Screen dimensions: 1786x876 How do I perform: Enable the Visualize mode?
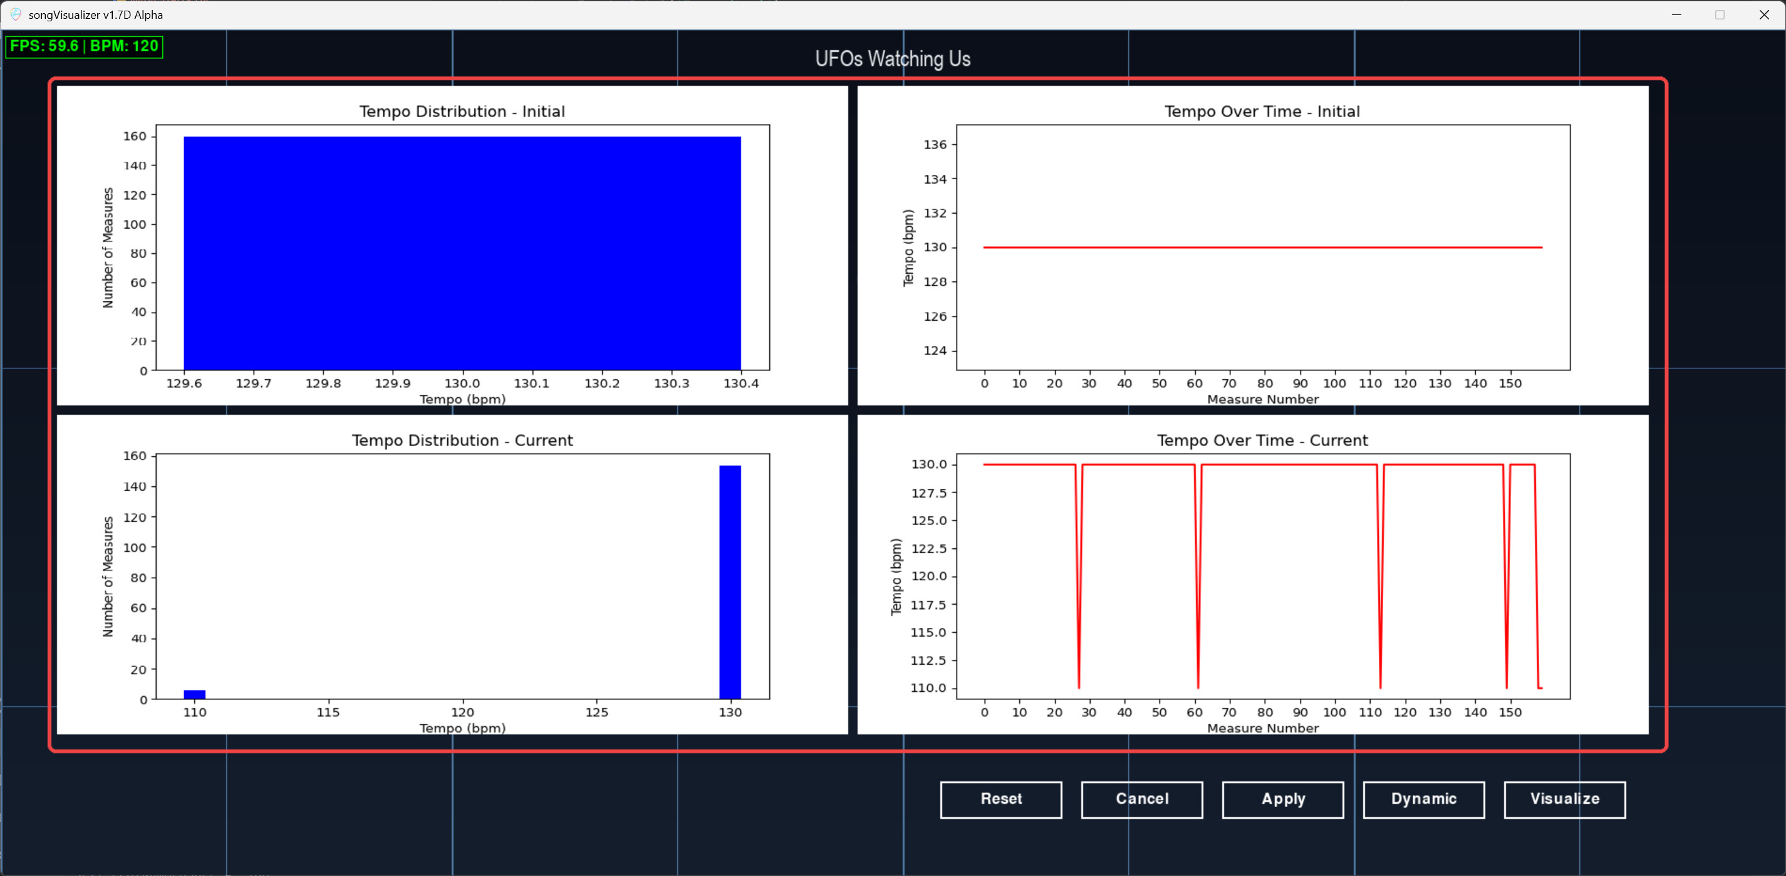[x=1565, y=799]
